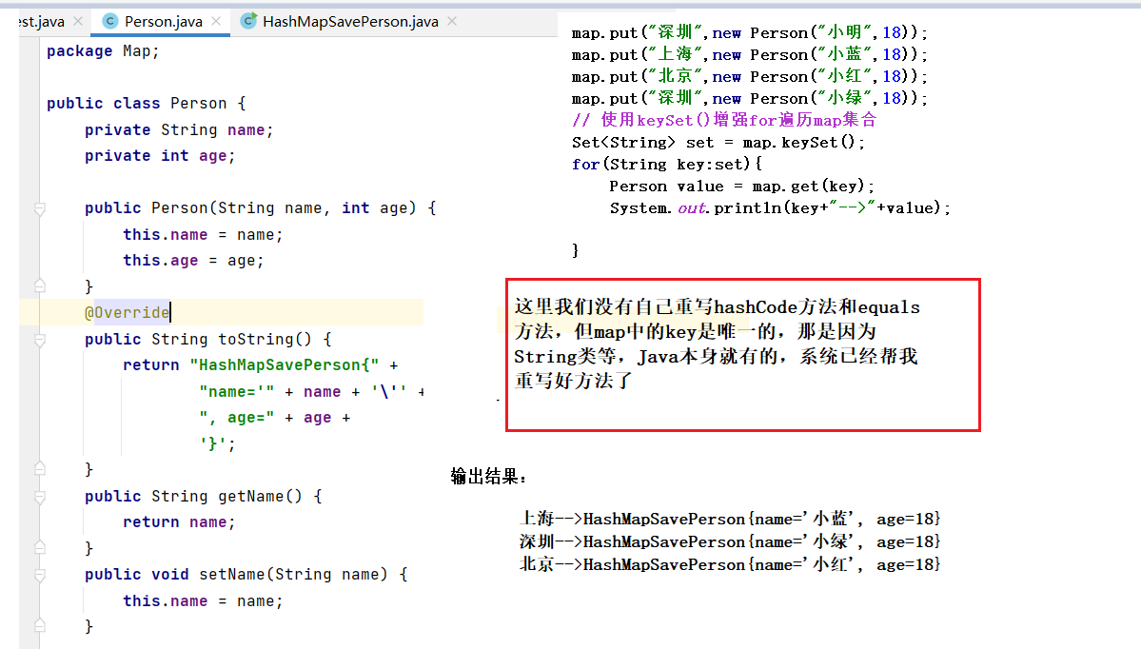
Task: Click the '}'; line ending toString return
Action: (x=217, y=443)
